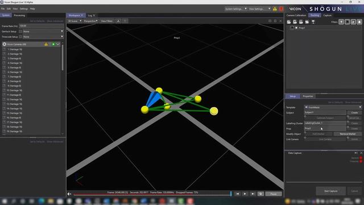Toggle the last Filters icon in Tracking panel
This screenshot has height=205, width=364.
[x=359, y=22]
